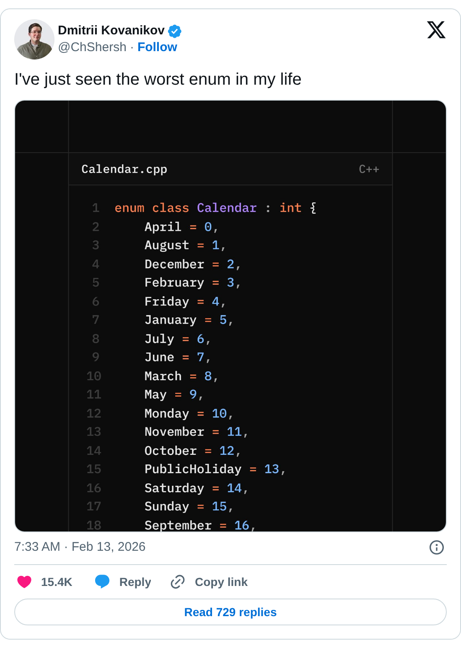Click the 15.4K likes count
Screen dimensions: 461x648
(x=57, y=582)
